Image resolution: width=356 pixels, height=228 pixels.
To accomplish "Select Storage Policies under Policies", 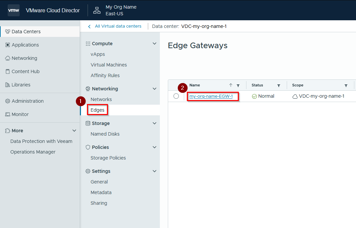I will (x=108, y=158).
